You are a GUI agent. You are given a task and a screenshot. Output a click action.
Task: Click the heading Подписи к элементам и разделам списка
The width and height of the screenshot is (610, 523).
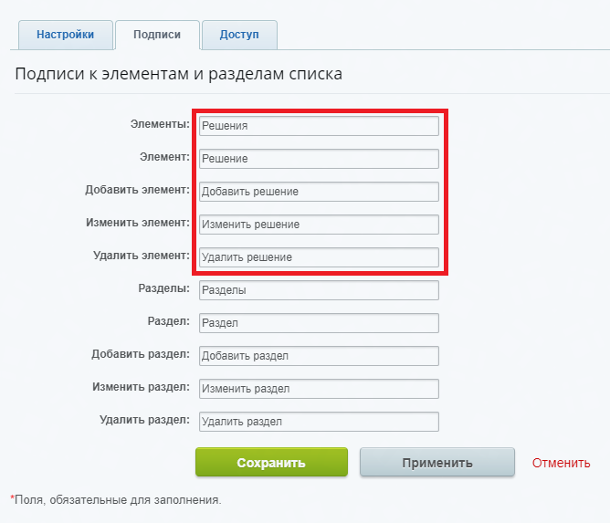point(179,74)
